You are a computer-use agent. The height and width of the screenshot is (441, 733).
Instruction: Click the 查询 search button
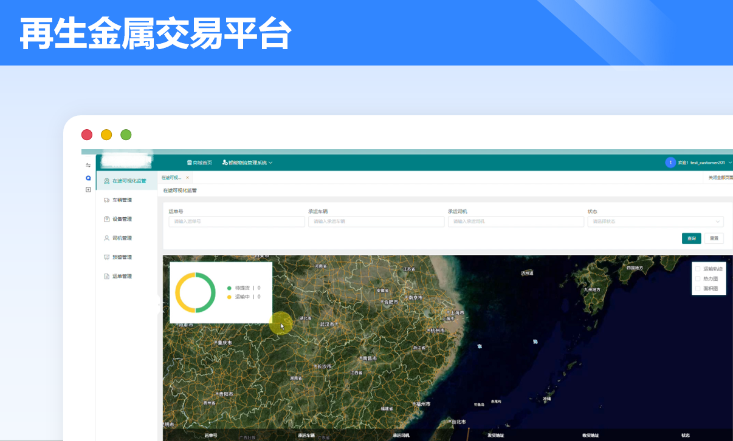pos(691,238)
